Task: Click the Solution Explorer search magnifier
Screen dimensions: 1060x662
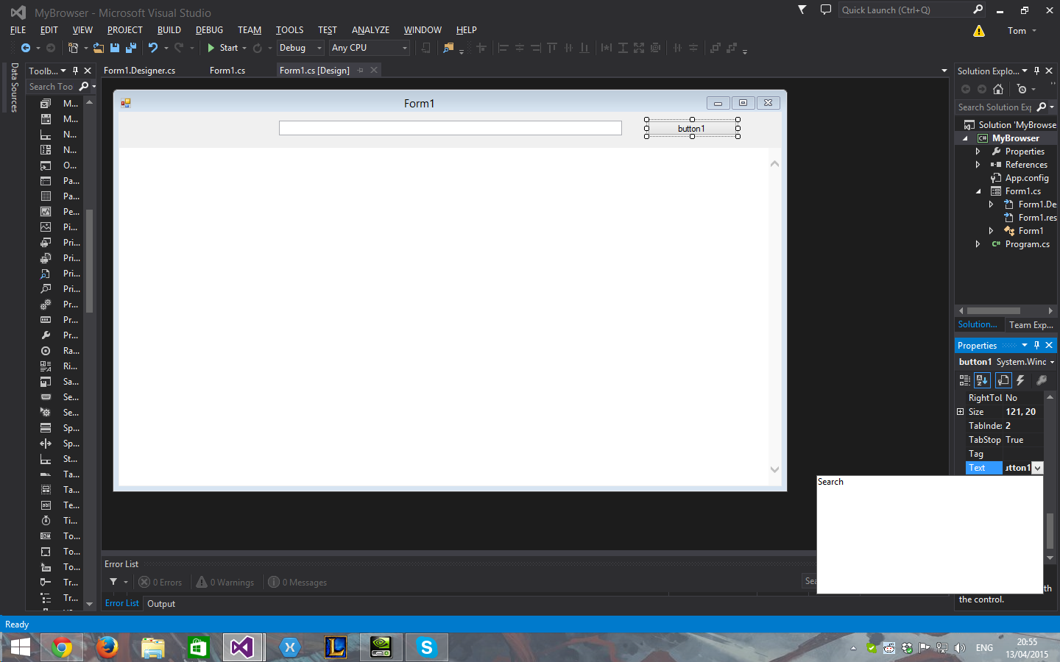Action: pyautogui.click(x=1042, y=107)
